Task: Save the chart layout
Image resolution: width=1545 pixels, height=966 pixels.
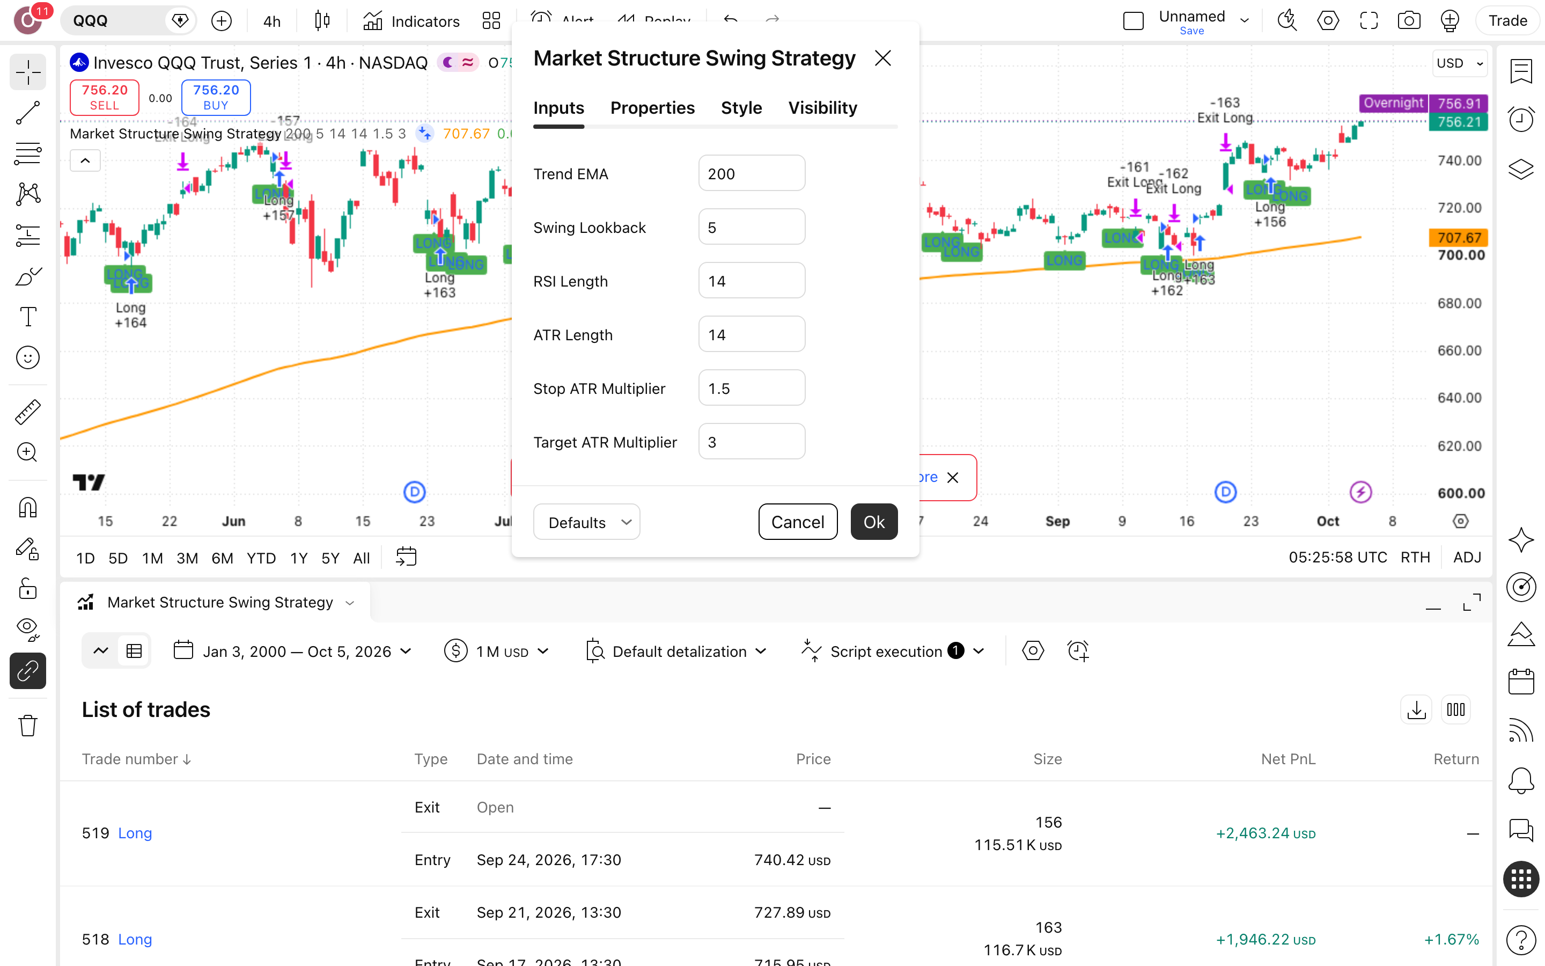Action: point(1191,31)
